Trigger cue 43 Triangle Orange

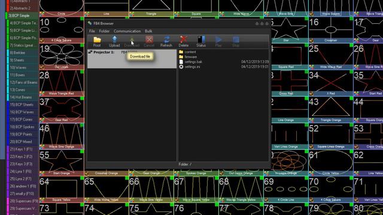[x=331, y=109]
